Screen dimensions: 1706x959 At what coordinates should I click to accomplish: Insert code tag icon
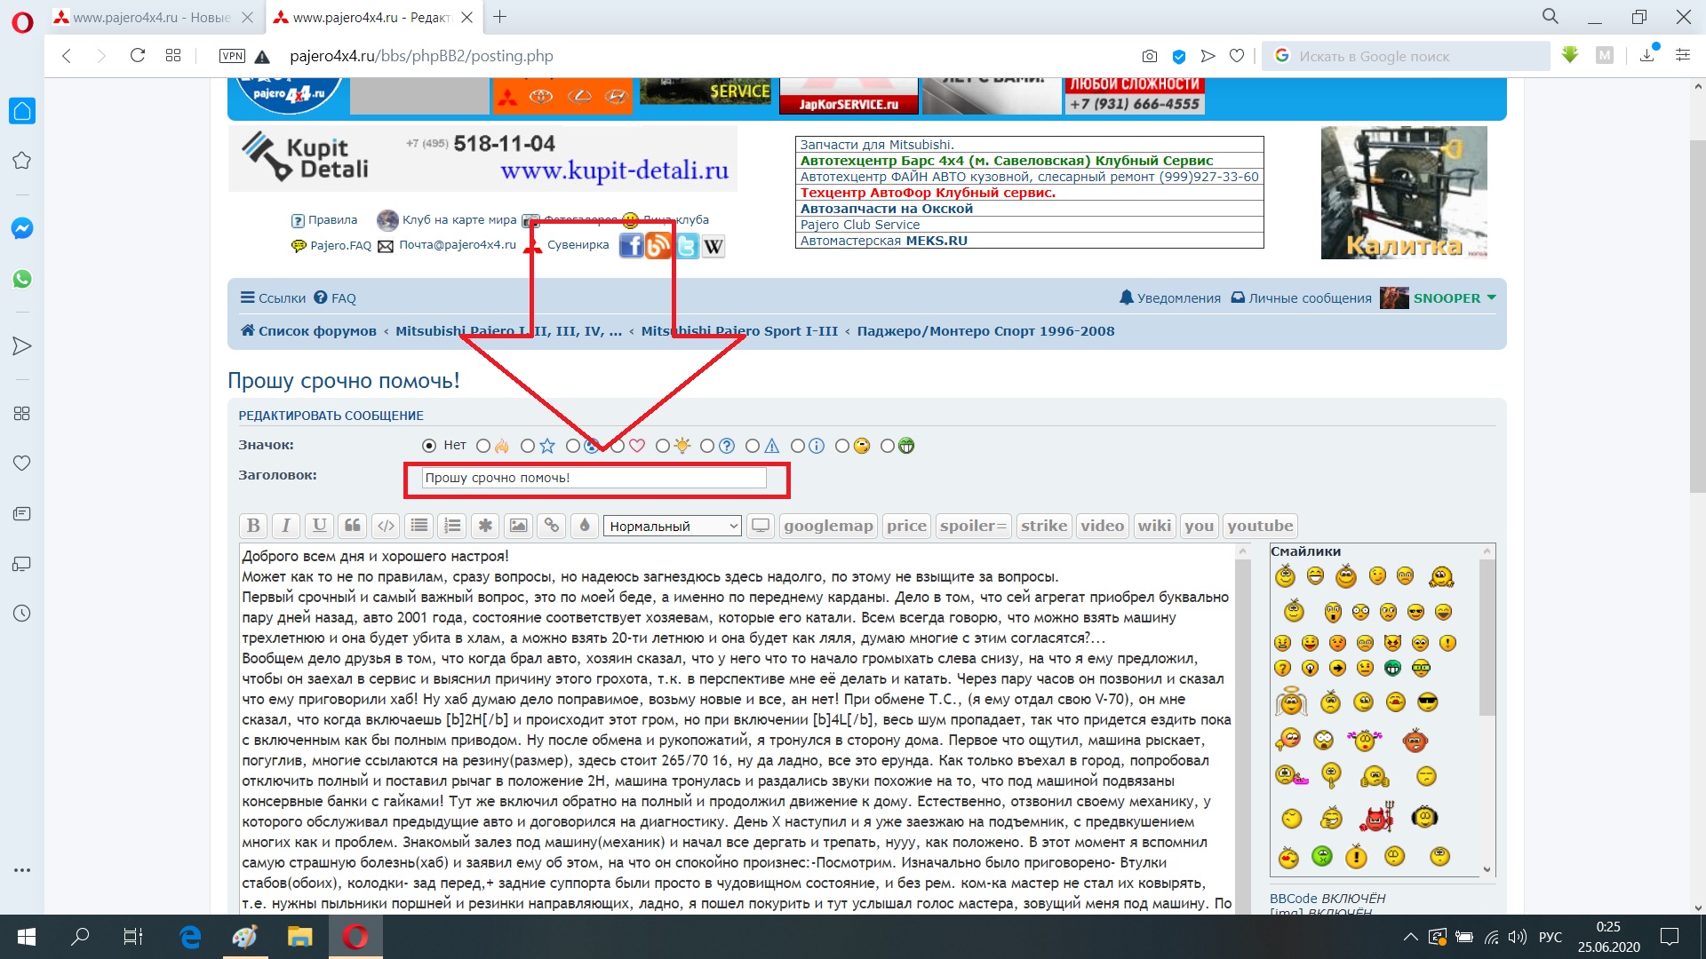386,526
